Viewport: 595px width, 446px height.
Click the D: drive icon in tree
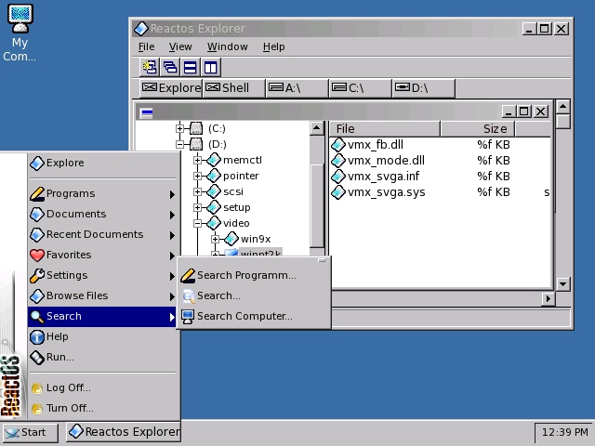(x=196, y=144)
